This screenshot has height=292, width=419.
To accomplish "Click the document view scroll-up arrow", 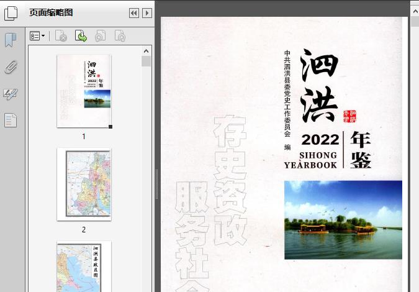I will click(415, 11).
